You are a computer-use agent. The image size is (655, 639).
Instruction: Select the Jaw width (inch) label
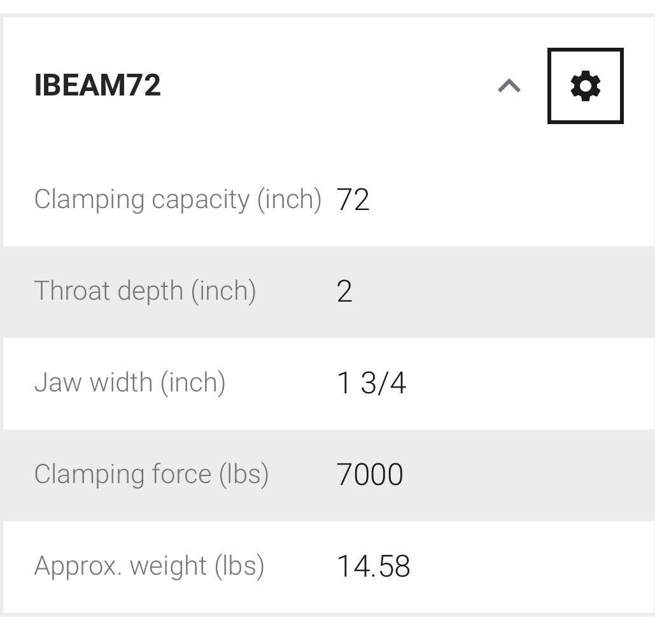point(130,383)
